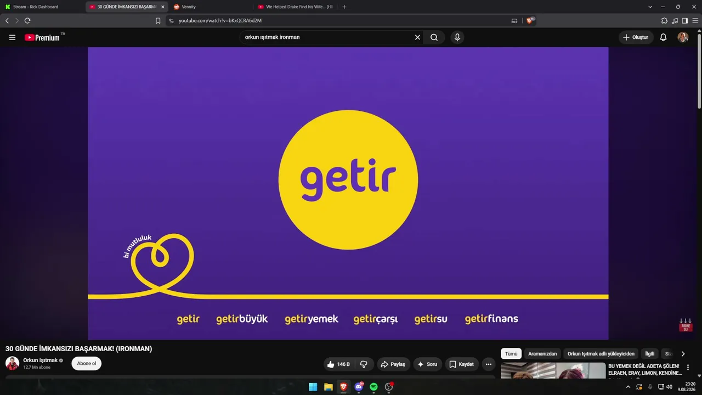Open Brave Shields panel
Screen dimensions: 702x395
click(530, 21)
